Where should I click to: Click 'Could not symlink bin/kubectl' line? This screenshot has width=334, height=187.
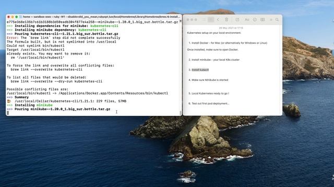point(35,46)
